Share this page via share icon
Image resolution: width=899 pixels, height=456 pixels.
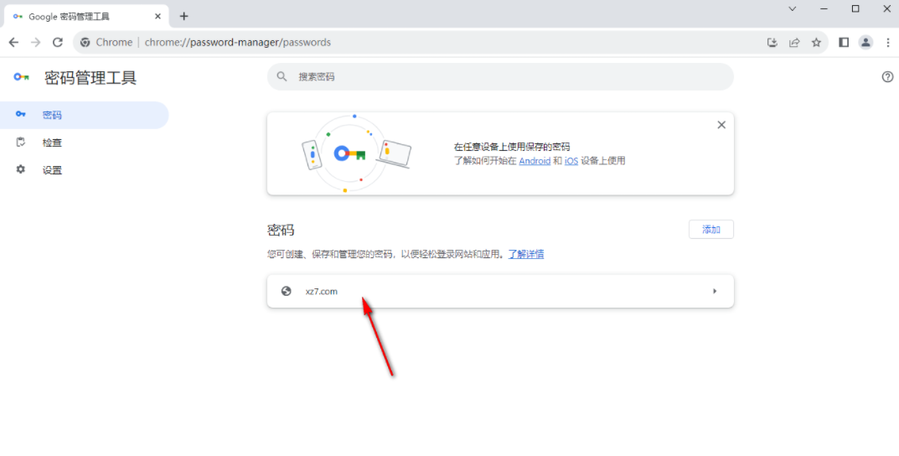point(794,43)
